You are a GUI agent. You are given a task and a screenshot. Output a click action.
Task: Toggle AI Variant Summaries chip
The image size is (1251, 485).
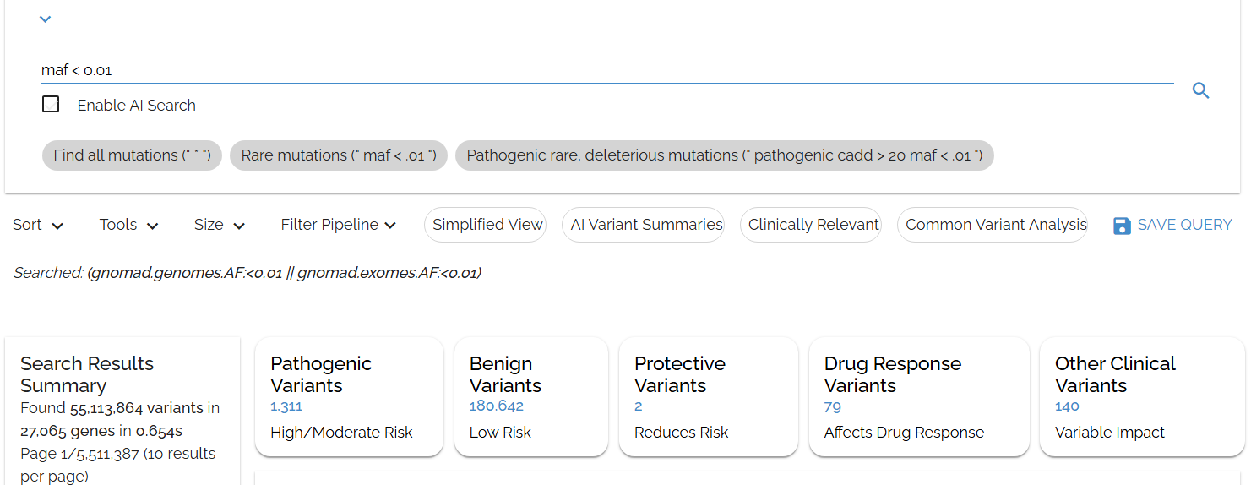tap(646, 225)
